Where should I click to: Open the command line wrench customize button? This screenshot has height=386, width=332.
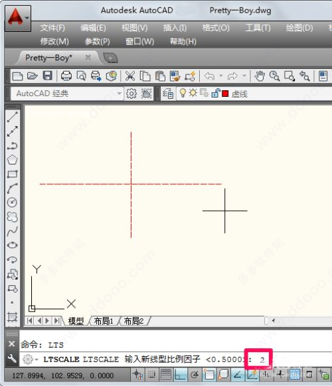point(12,359)
